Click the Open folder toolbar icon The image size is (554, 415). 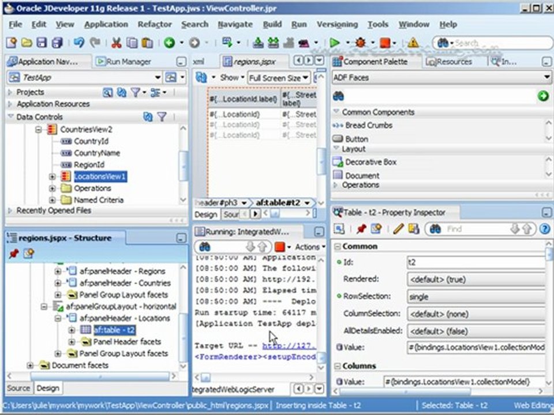pyautogui.click(x=27, y=43)
